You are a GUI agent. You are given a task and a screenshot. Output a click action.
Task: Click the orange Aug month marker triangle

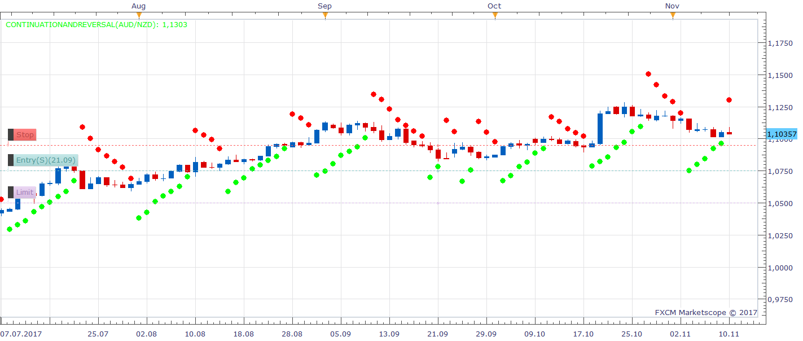pyautogui.click(x=139, y=16)
